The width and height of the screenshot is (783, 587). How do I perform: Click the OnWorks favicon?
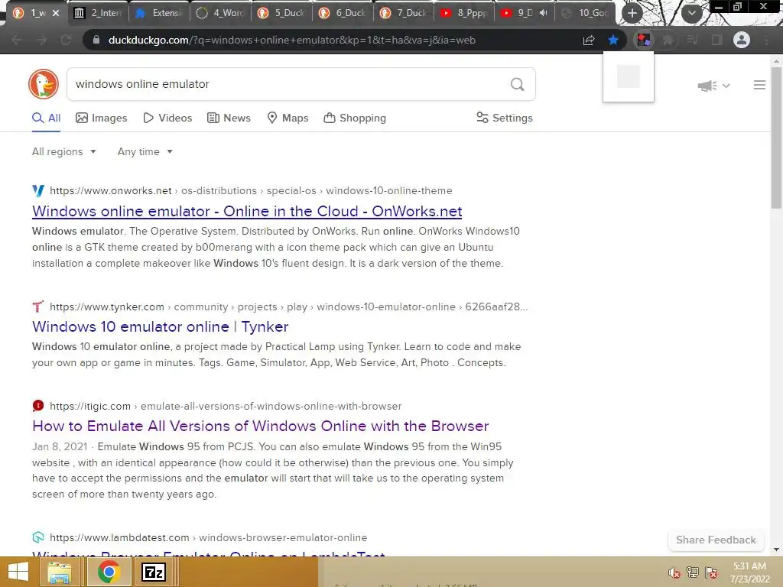click(38, 190)
